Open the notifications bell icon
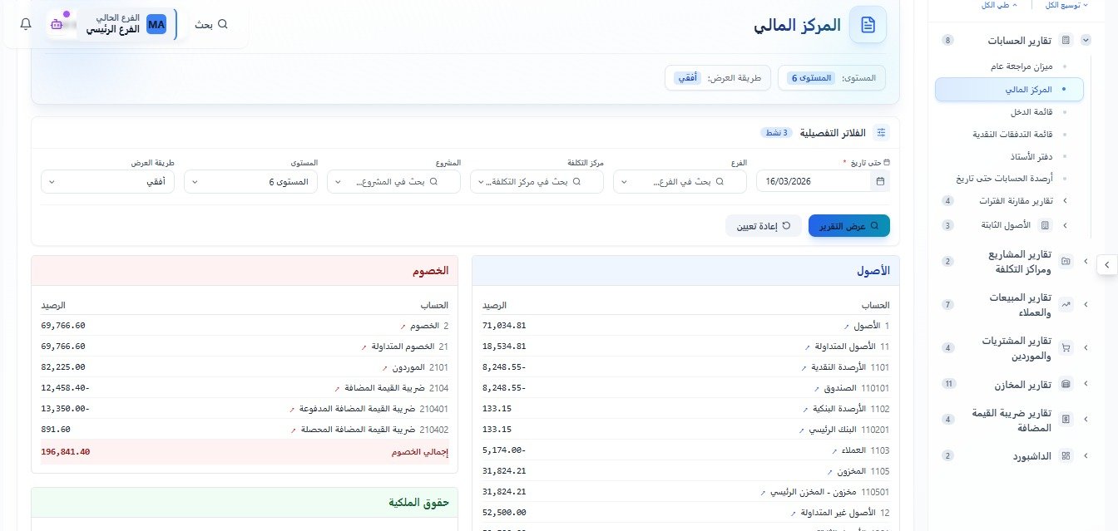 (x=25, y=24)
